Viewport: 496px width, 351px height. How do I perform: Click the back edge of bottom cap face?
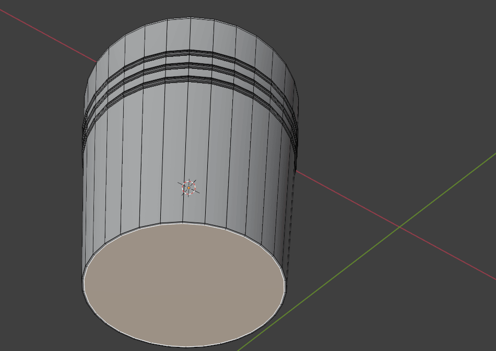click(x=183, y=224)
